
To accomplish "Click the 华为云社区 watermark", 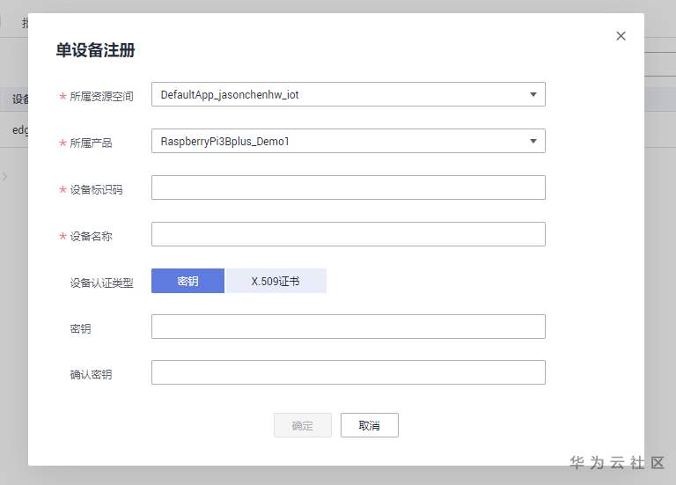I will [617, 462].
